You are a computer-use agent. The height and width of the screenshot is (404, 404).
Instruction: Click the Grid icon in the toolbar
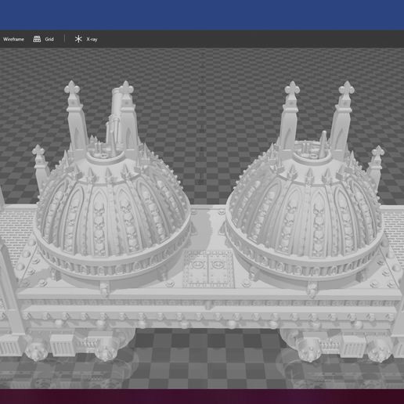click(37, 39)
